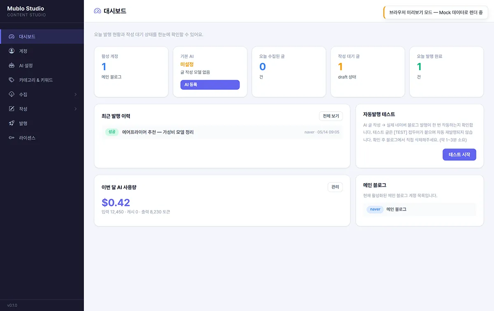Click the AI settings robot icon
494x311 pixels.
(12, 65)
